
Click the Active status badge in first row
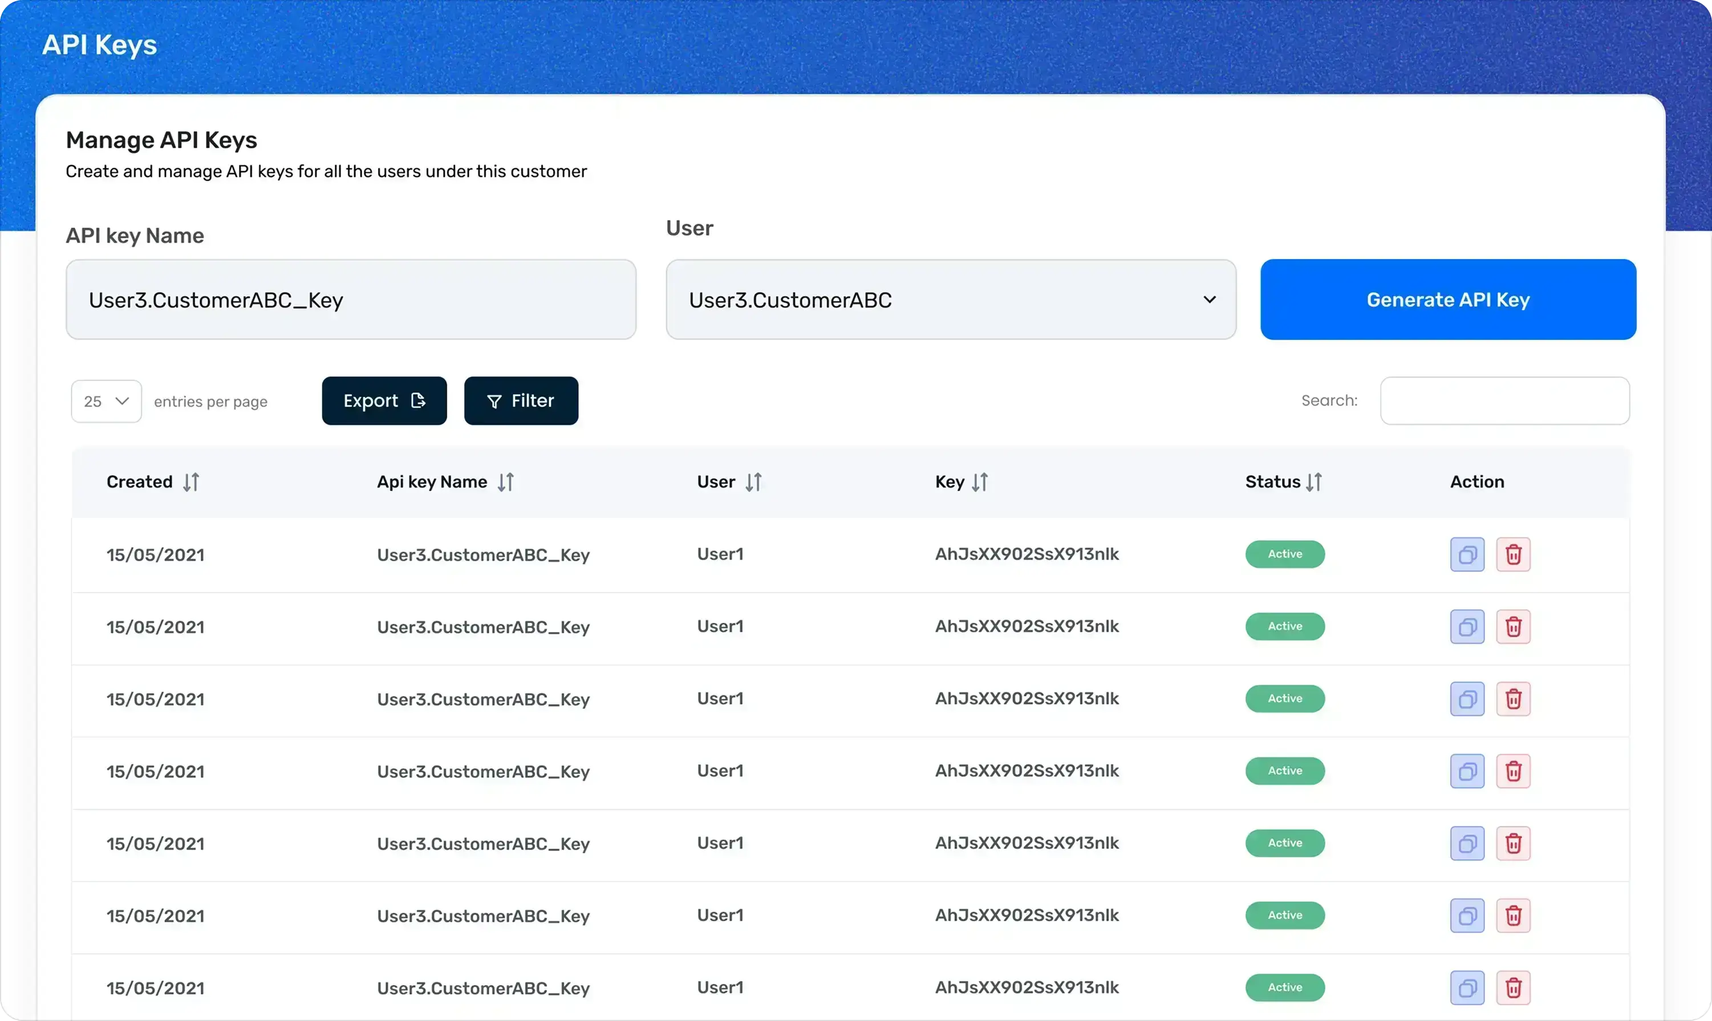coord(1284,554)
